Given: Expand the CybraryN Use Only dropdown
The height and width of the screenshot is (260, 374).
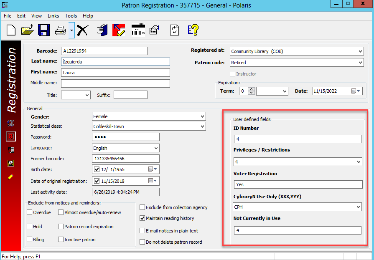Looking at the screenshot, I should [358, 207].
